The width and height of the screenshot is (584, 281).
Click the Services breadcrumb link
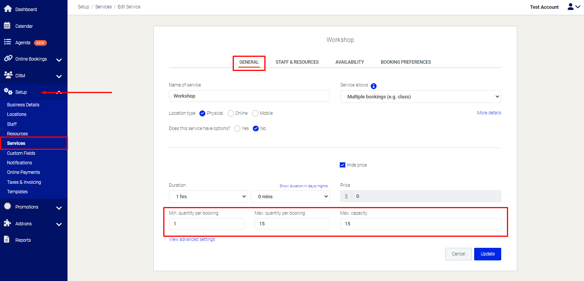[x=103, y=7]
